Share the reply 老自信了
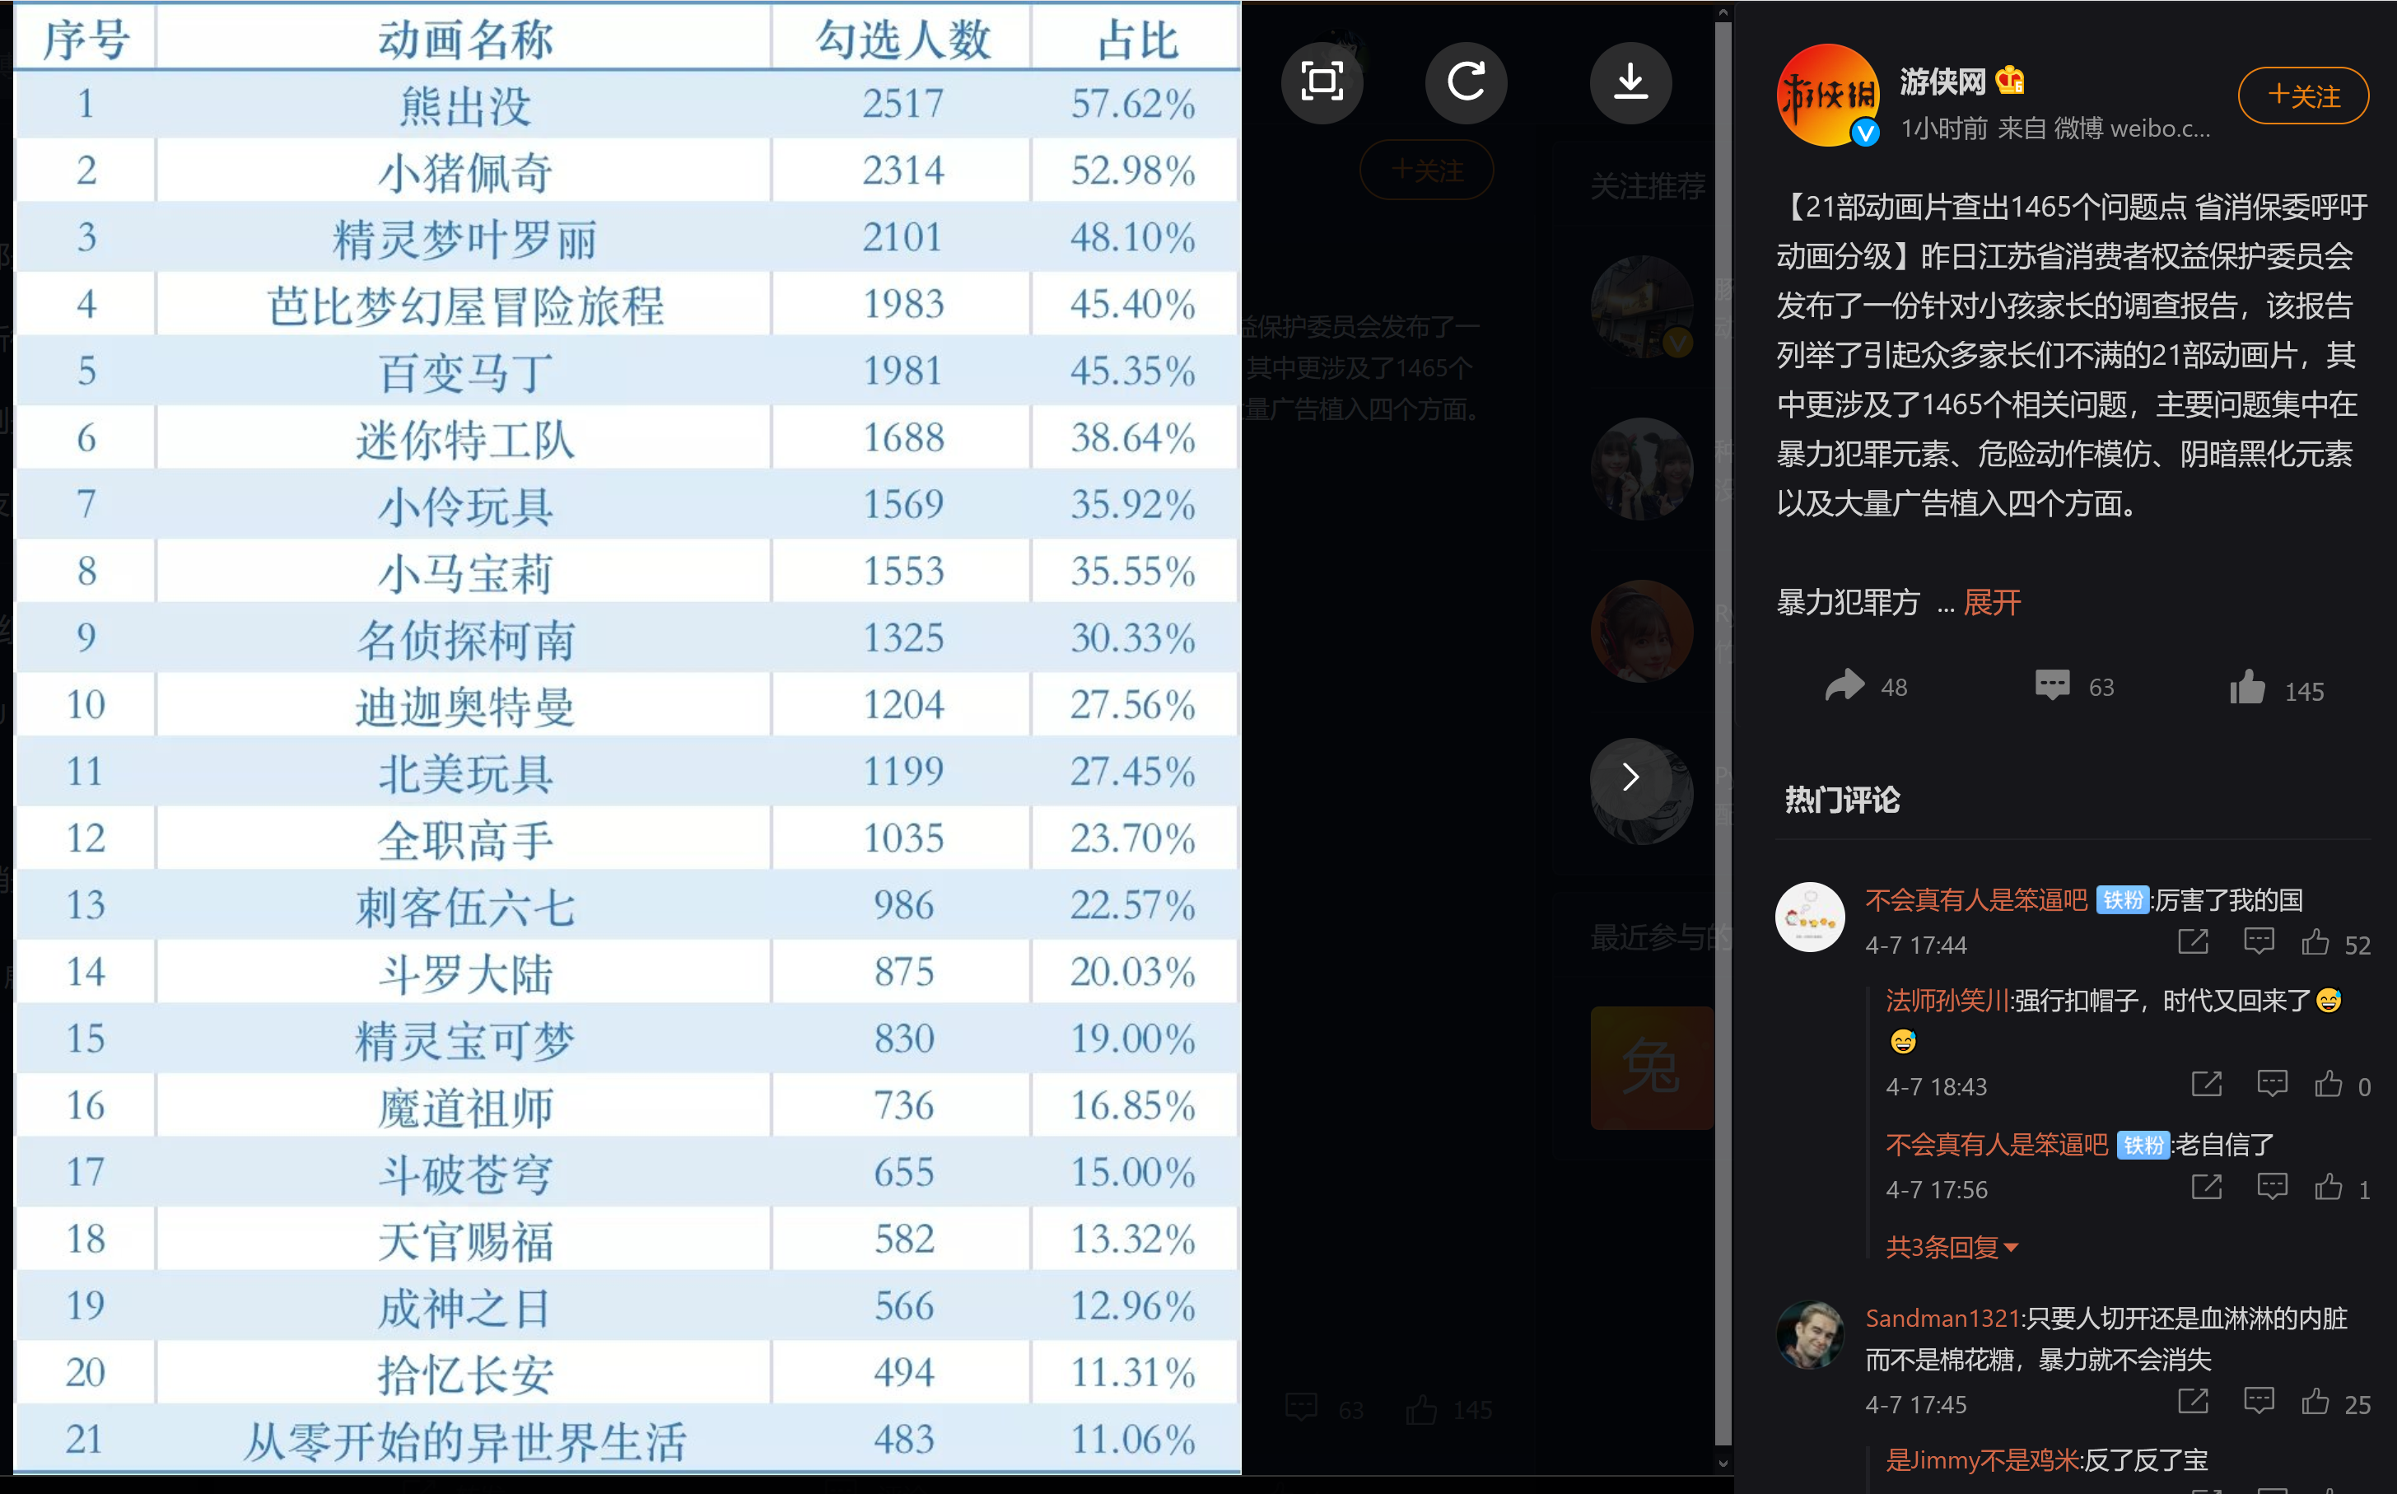 tap(2207, 1187)
